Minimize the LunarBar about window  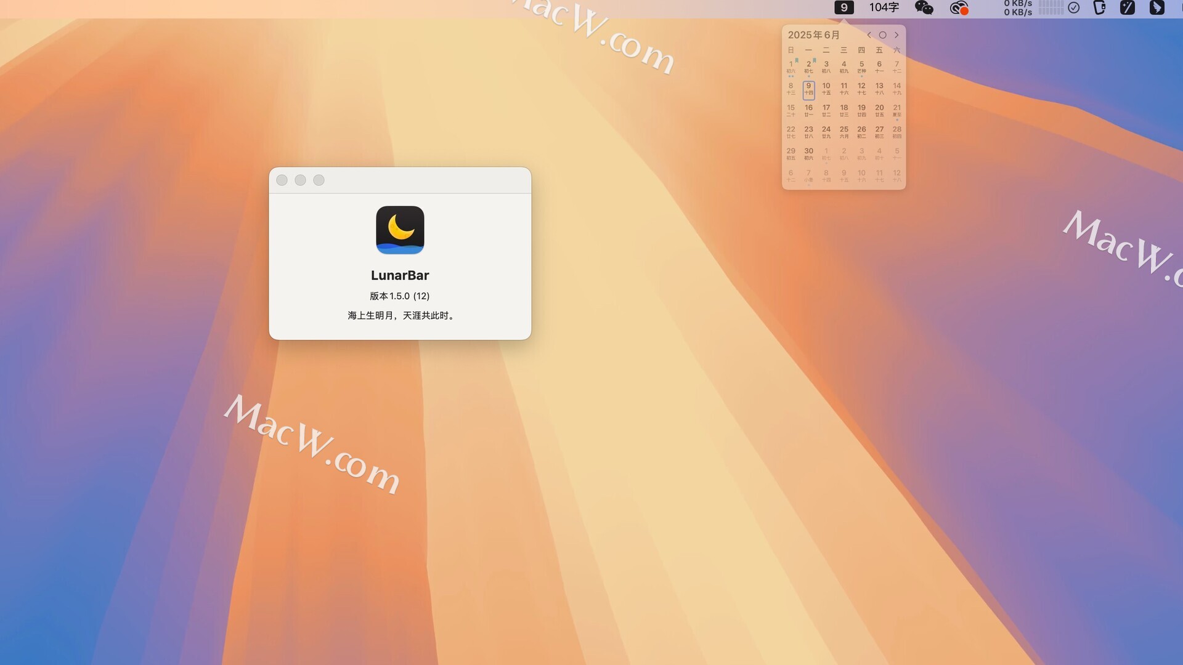[x=300, y=180]
